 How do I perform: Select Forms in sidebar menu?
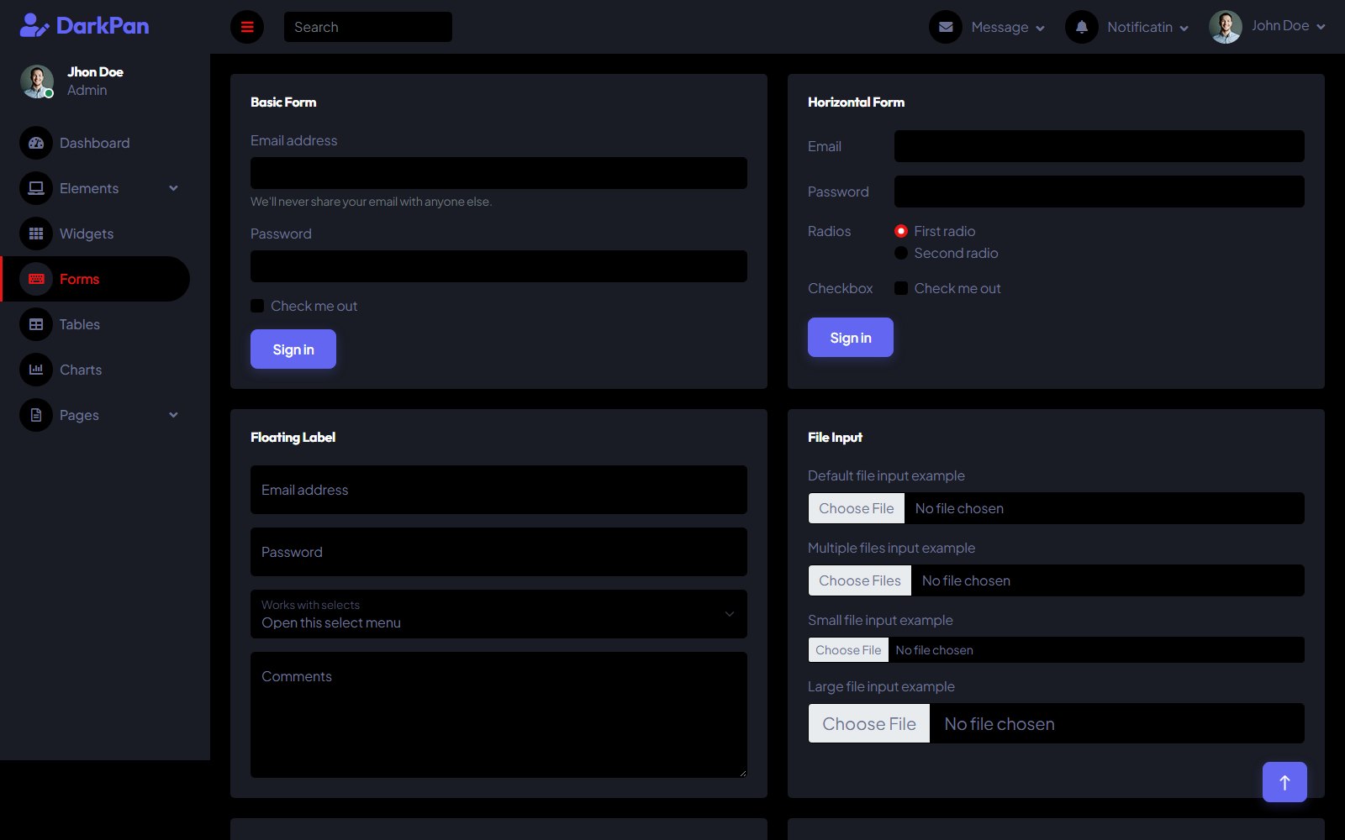(x=95, y=279)
